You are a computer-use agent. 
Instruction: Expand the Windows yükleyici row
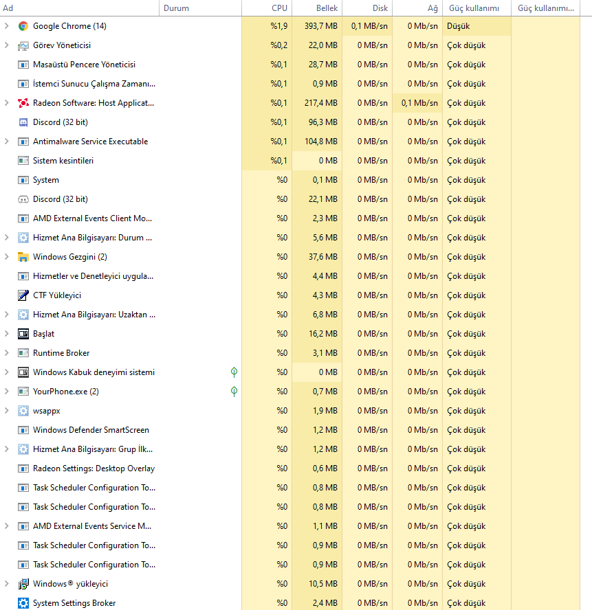(x=7, y=584)
